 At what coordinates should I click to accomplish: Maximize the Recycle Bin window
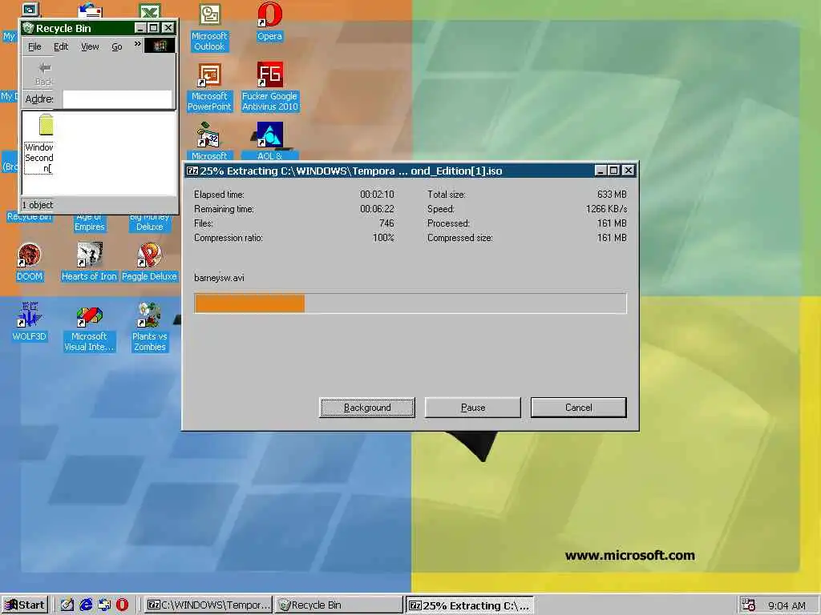153,28
